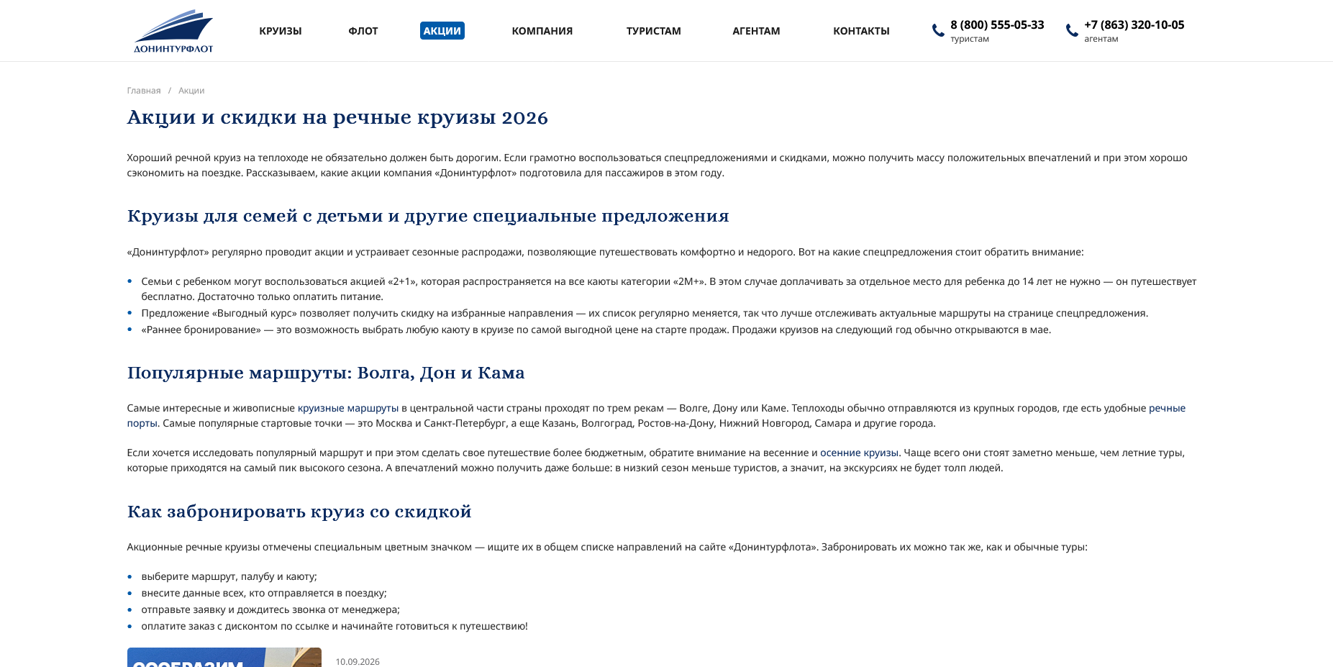The width and height of the screenshot is (1333, 667).
Task: Follow the круизные маршруты link
Action: click(x=348, y=408)
